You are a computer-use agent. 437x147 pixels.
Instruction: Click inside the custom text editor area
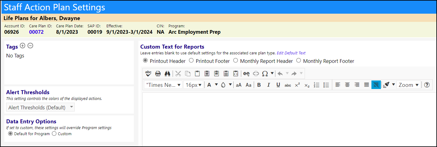coord(289,119)
